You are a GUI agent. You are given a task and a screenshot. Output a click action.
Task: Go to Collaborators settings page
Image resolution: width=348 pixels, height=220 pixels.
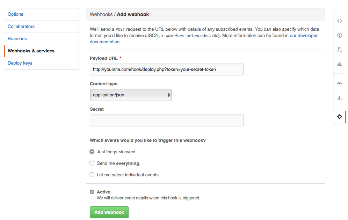pyautogui.click(x=21, y=27)
